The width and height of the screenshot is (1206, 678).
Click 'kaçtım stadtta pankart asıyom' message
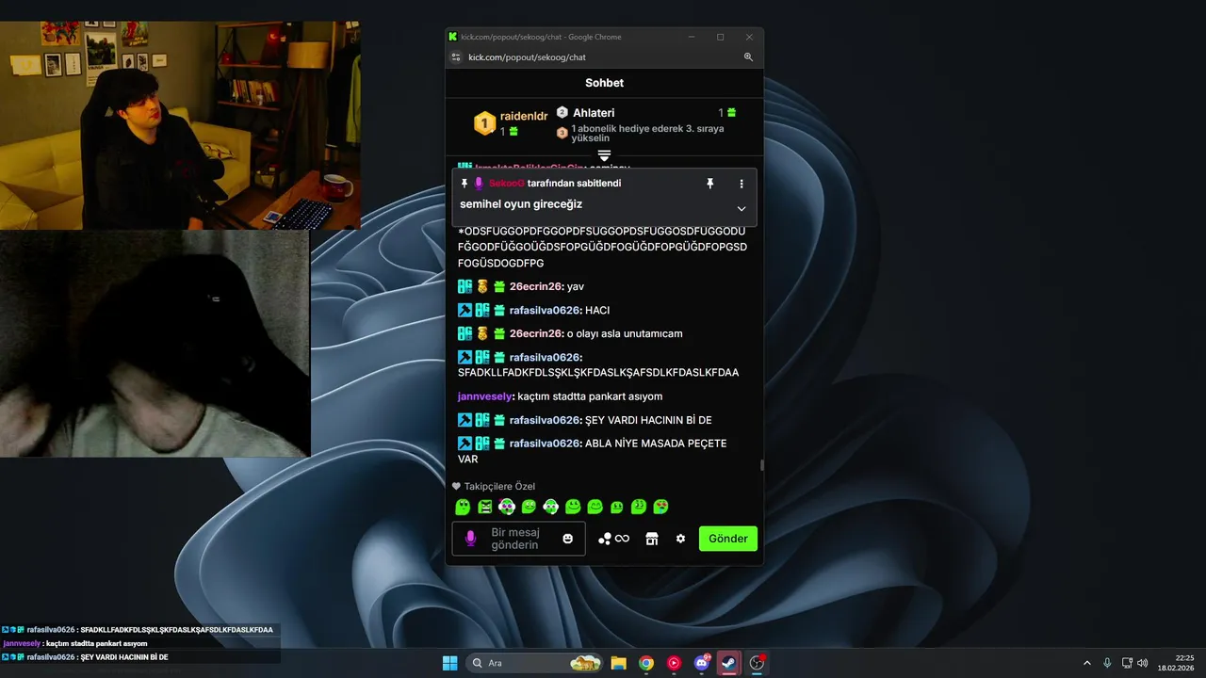click(x=590, y=396)
